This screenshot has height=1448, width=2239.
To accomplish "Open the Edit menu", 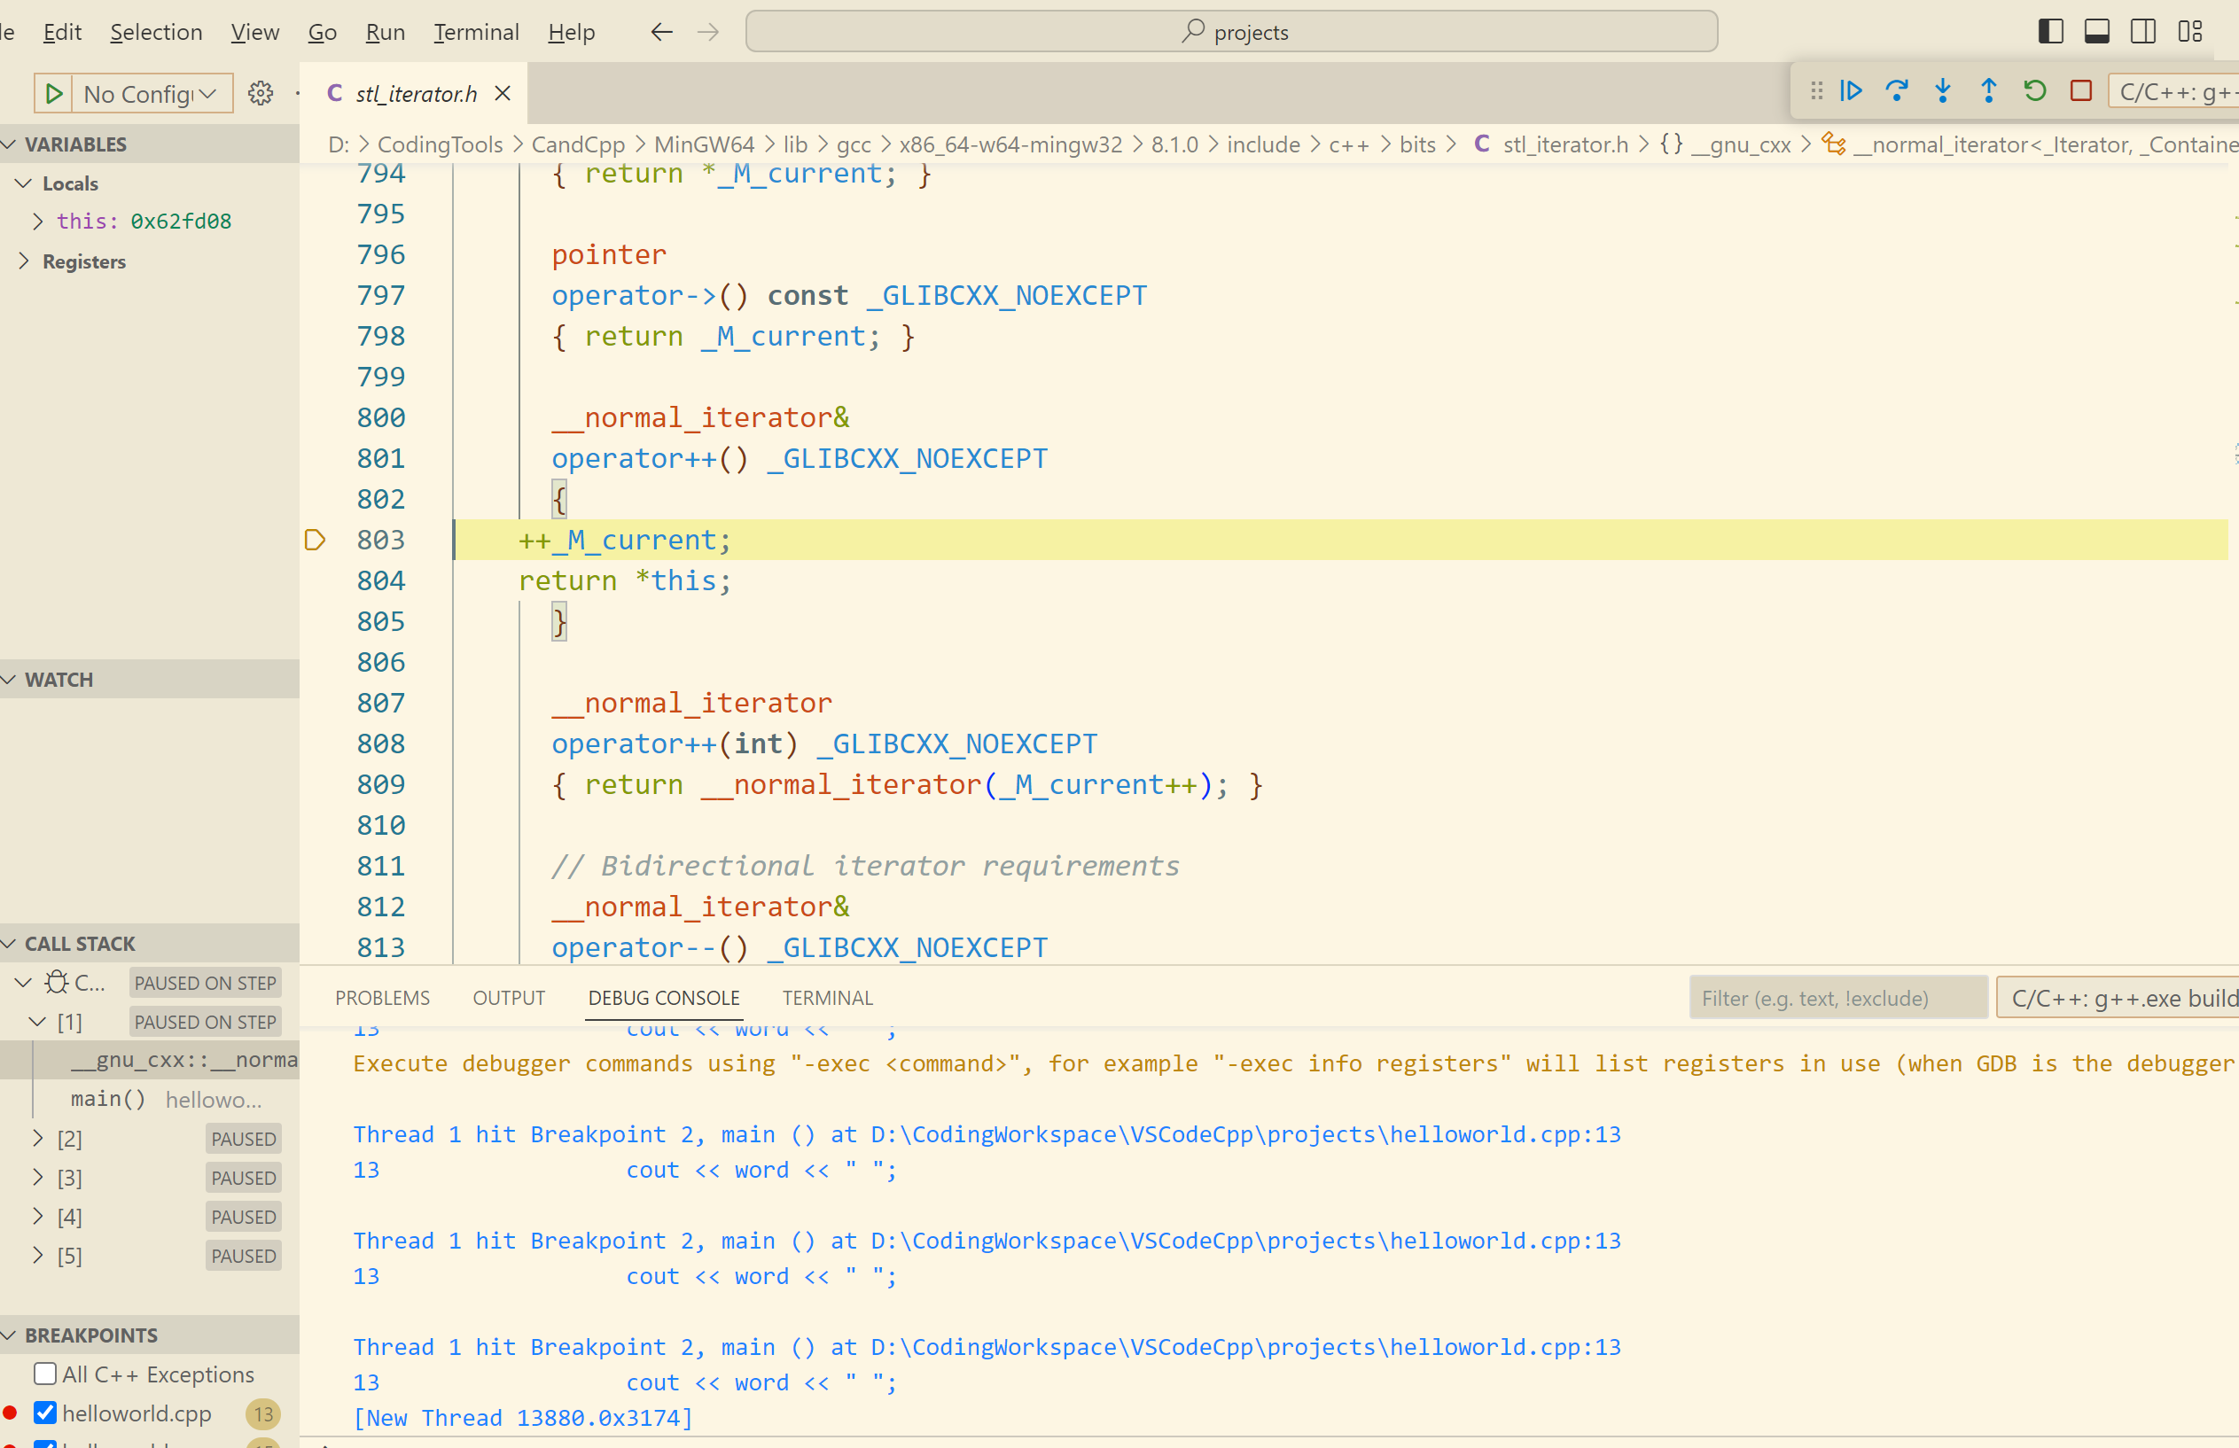I will [62, 32].
